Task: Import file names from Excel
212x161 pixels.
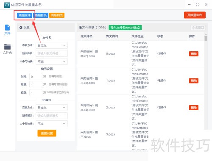Action: tap(125, 28)
